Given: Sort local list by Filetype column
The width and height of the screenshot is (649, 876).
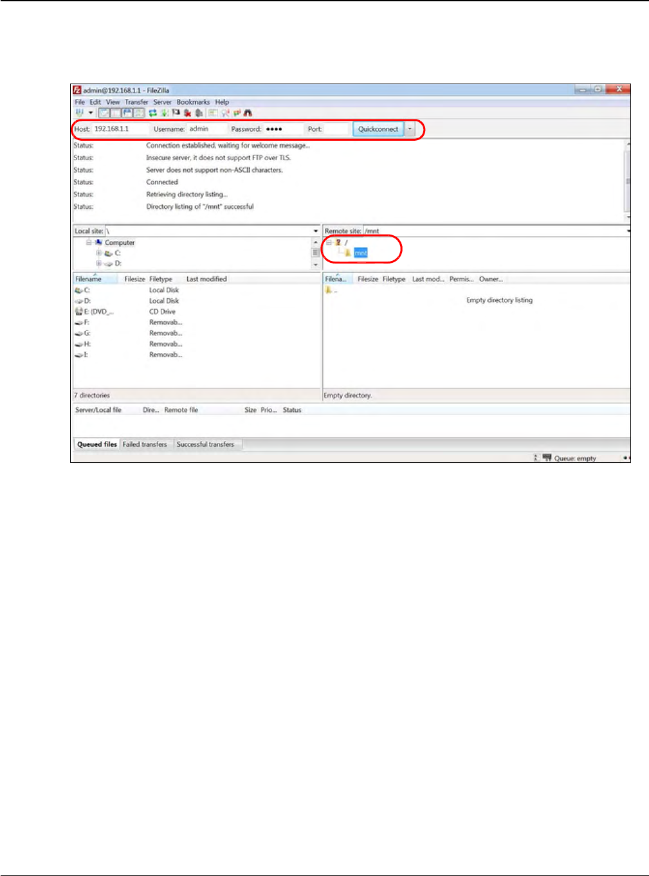Looking at the screenshot, I should 161,279.
